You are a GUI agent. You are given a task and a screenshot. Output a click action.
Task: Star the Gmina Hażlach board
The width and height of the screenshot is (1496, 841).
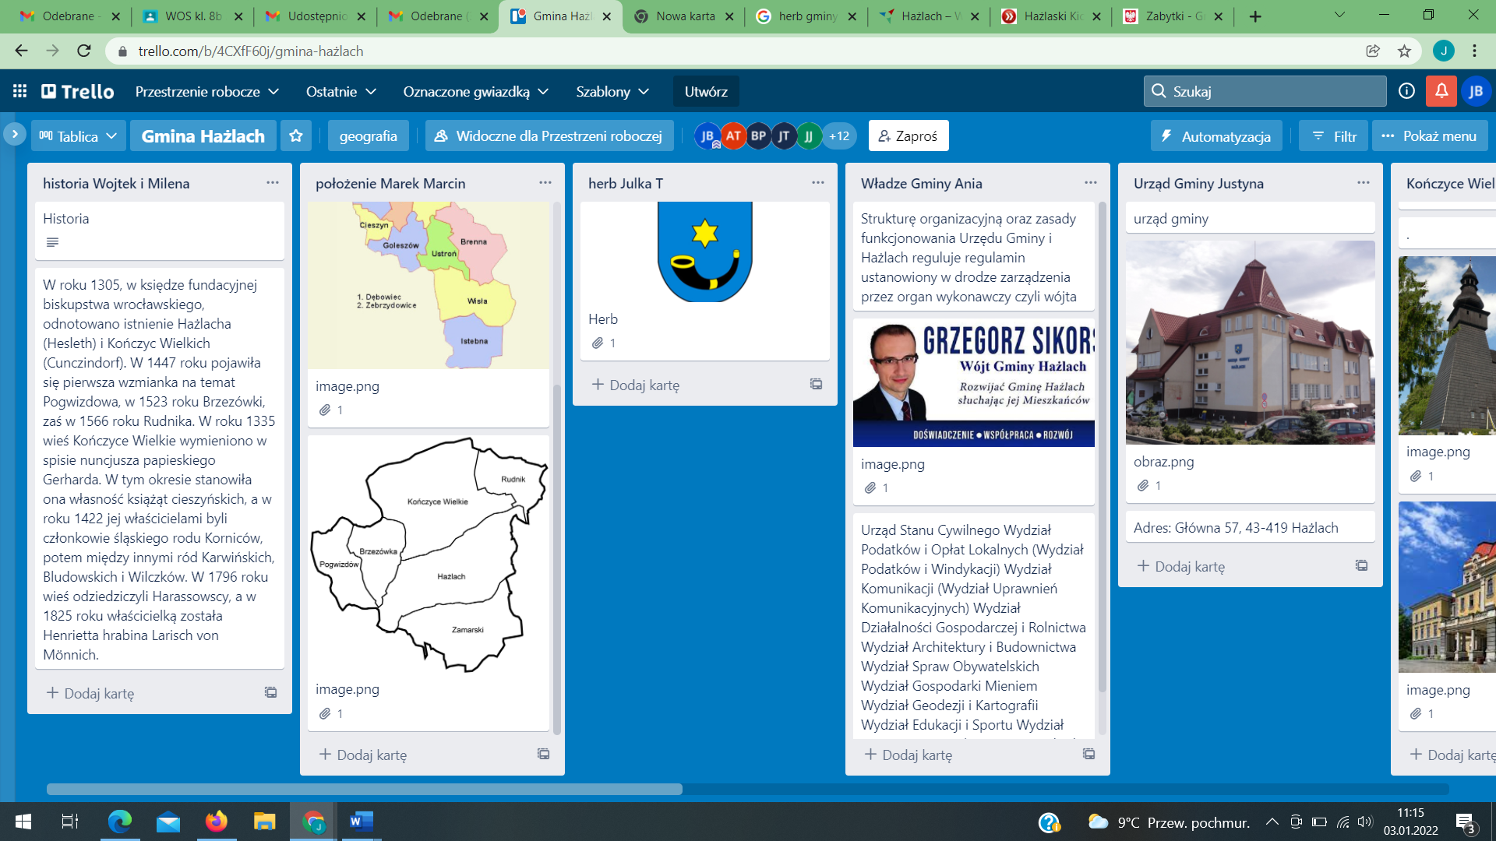(296, 135)
